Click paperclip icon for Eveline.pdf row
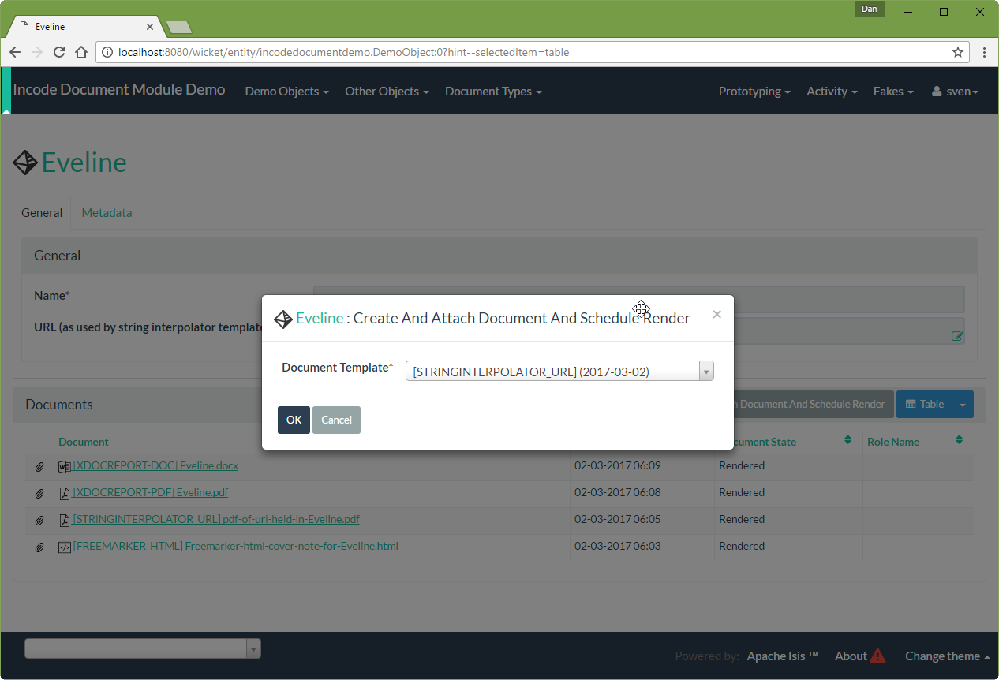 (x=39, y=494)
